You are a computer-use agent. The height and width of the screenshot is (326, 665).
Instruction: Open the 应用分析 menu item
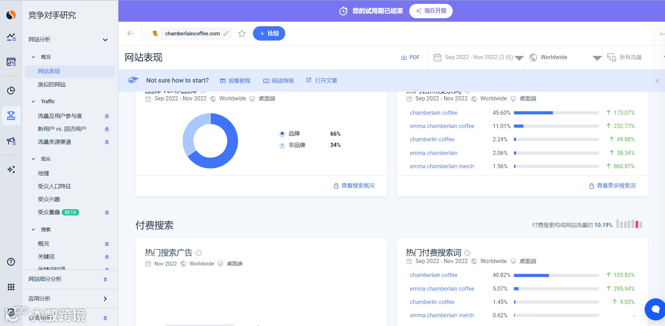pos(39,298)
